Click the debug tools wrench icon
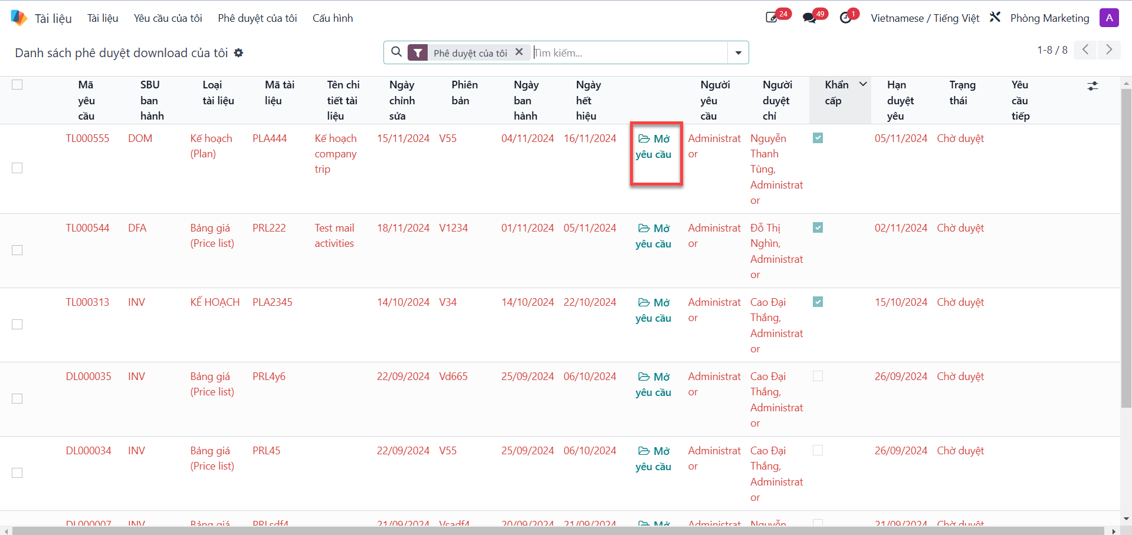Screen dimensions: 1132x535 pyautogui.click(x=995, y=18)
